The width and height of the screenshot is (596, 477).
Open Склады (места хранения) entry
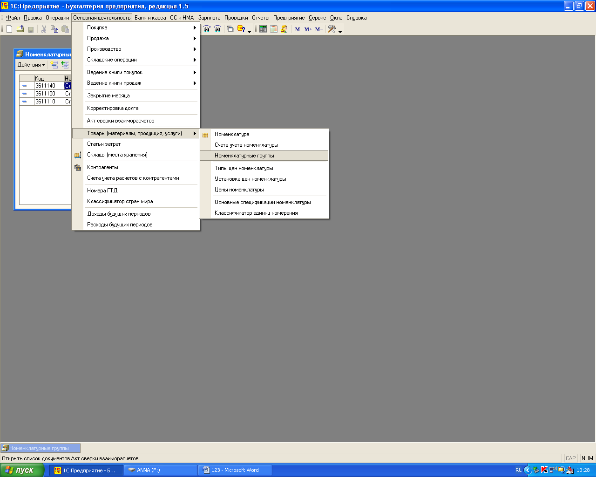136,155
